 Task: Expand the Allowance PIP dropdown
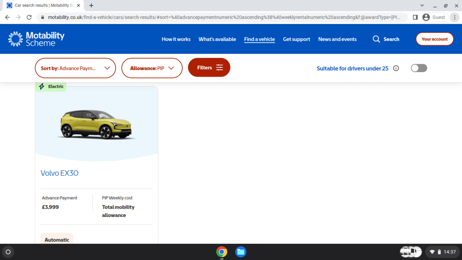(x=152, y=68)
